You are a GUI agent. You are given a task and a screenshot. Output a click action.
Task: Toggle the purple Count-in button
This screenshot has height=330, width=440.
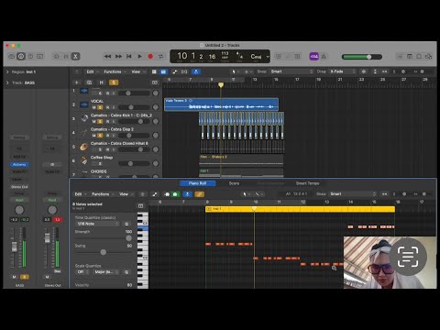pyautogui.click(x=313, y=57)
